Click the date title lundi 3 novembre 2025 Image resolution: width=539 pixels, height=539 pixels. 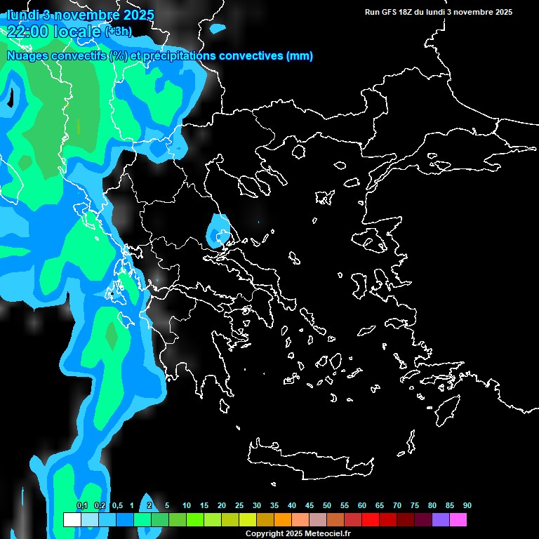click(x=80, y=15)
